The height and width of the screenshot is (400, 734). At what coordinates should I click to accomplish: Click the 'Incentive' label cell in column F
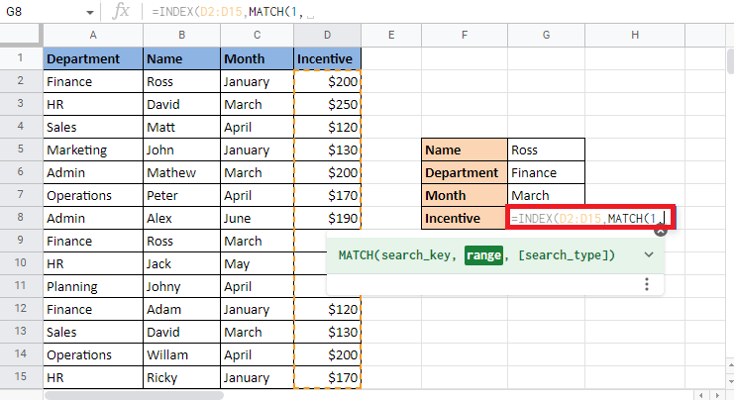pyautogui.click(x=465, y=218)
